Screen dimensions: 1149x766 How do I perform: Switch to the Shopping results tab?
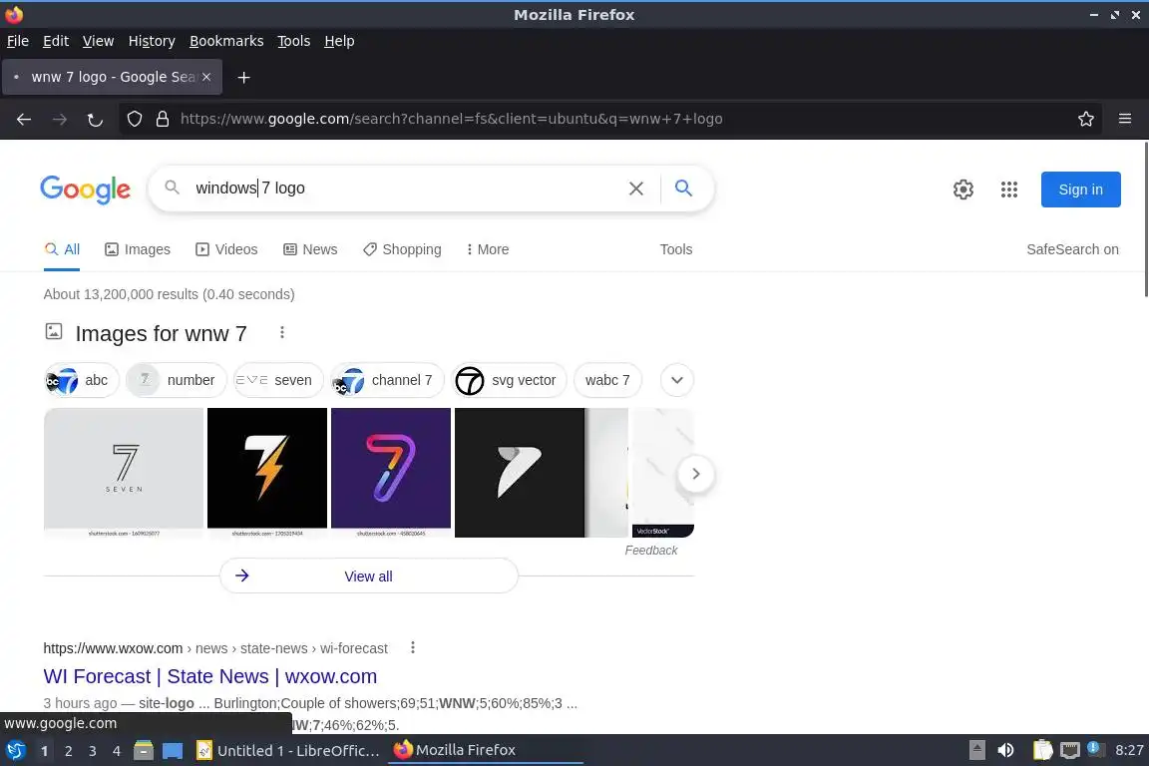pos(402,249)
